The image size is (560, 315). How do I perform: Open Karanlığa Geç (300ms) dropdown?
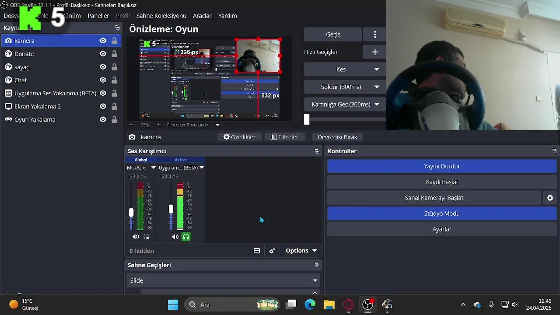coord(377,105)
